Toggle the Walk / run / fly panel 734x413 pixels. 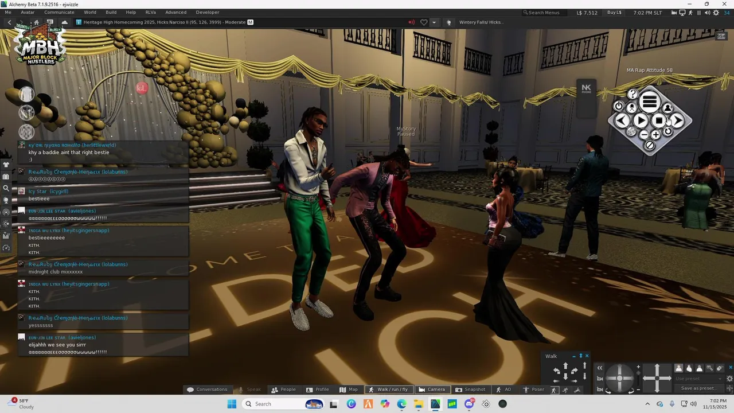coord(388,389)
